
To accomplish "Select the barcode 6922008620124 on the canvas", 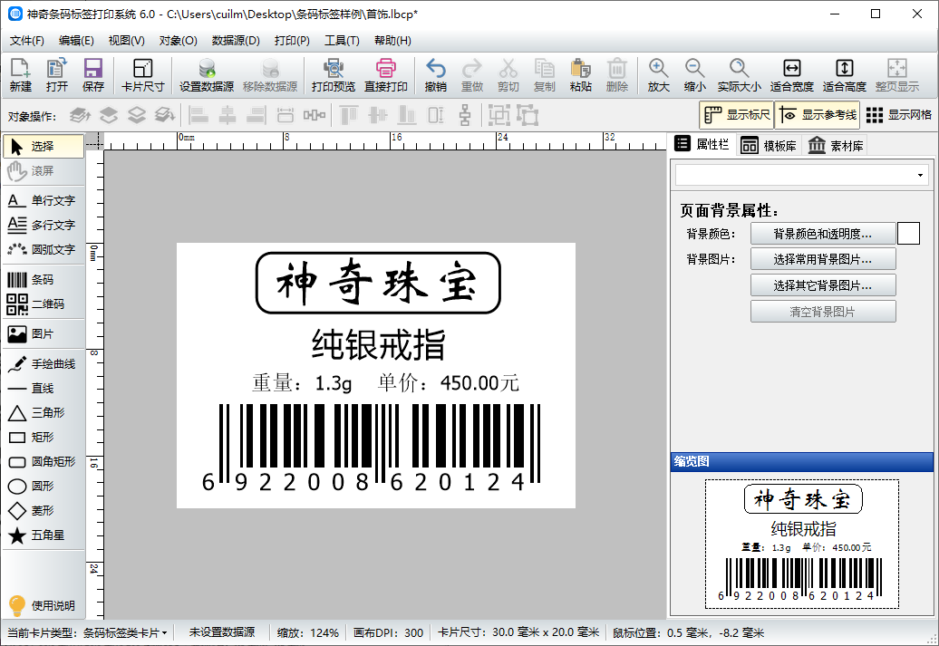I will (x=371, y=448).
